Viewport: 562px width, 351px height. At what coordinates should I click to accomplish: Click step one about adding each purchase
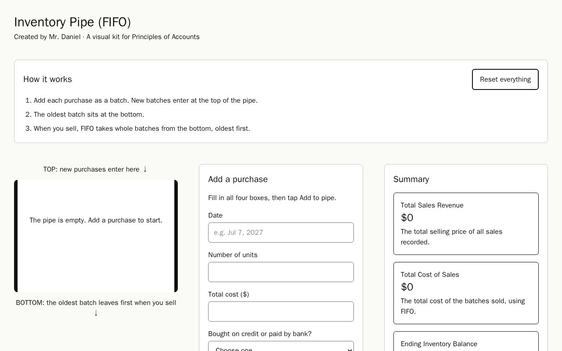click(x=146, y=100)
